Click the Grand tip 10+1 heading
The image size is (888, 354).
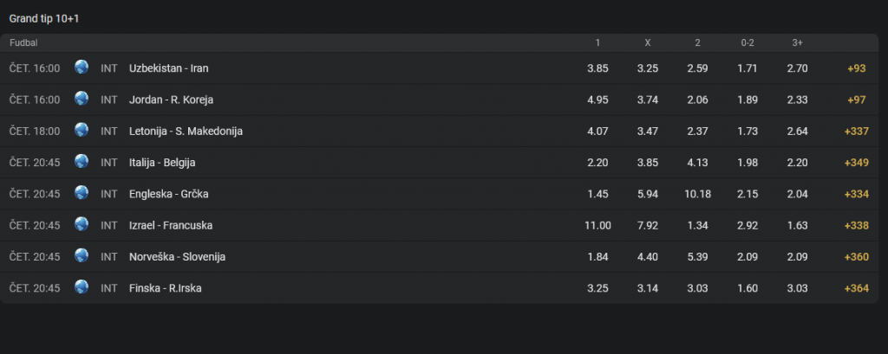[44, 19]
